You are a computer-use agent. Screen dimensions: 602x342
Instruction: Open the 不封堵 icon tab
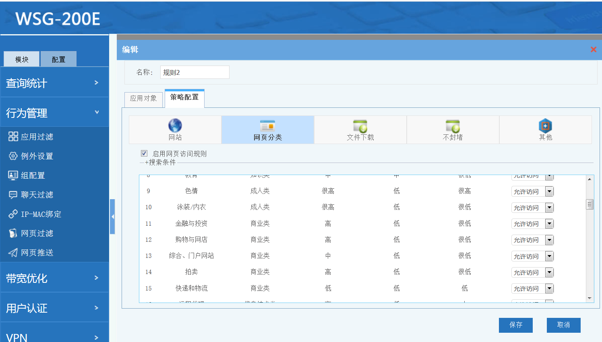453,126
